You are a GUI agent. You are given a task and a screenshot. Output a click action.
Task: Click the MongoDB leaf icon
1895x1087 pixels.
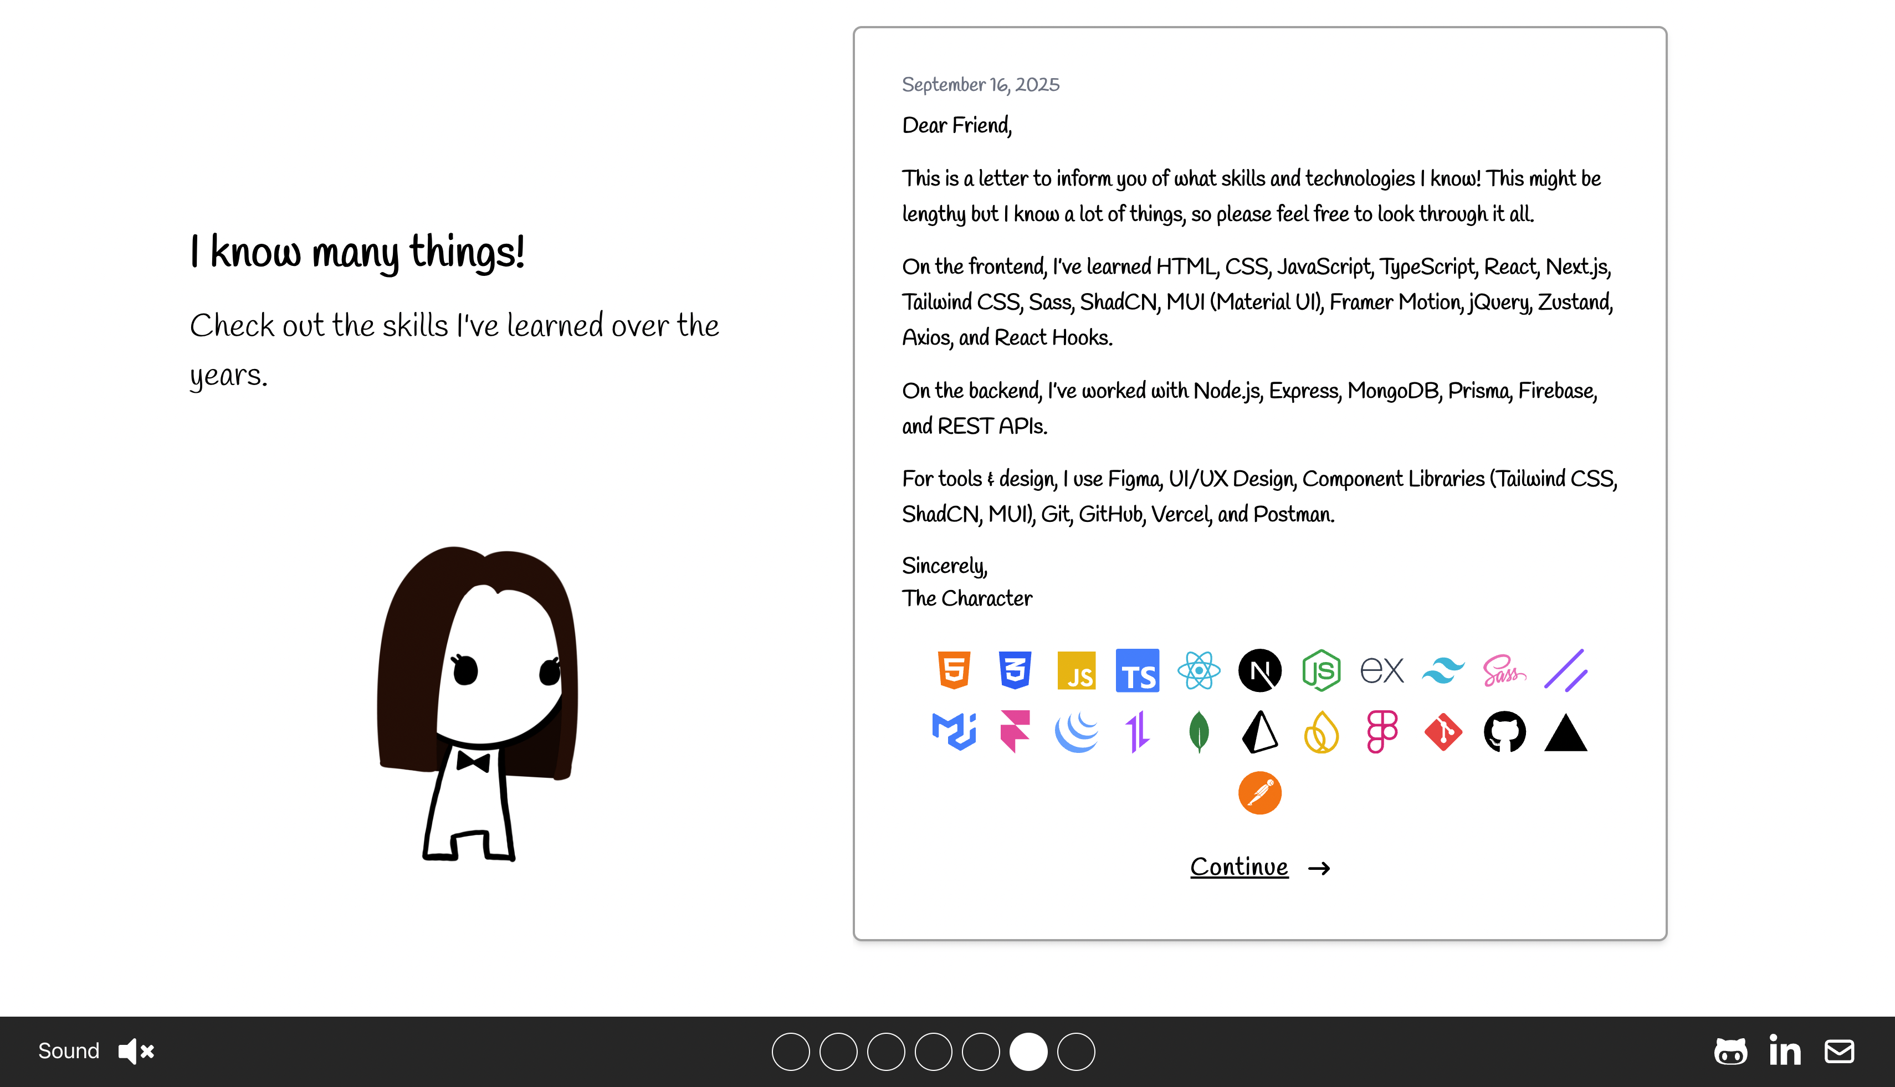click(x=1199, y=731)
